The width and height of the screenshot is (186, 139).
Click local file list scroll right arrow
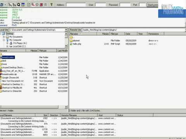point(66,107)
